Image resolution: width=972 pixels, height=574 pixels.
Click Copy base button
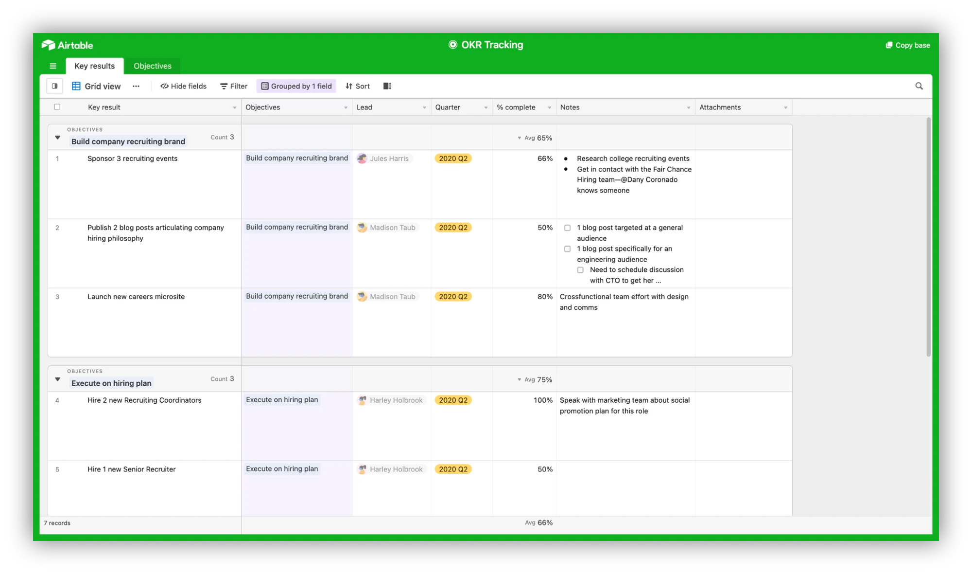click(908, 45)
